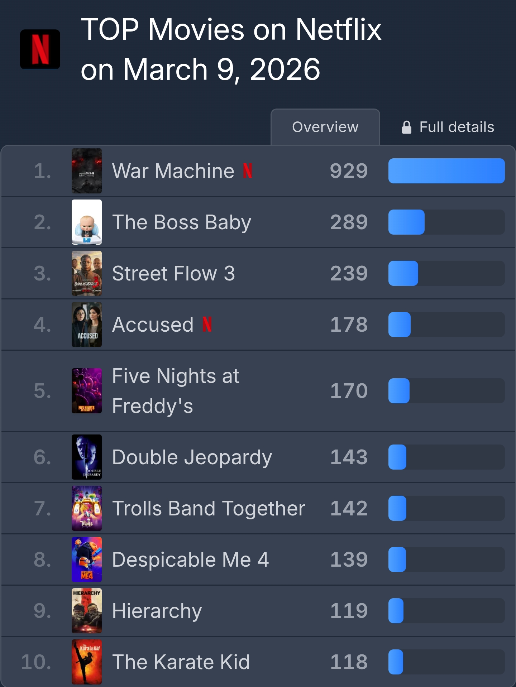Viewport: 516px width, 687px height.
Task: Click The Boss Baby points bar
Action: point(446,222)
